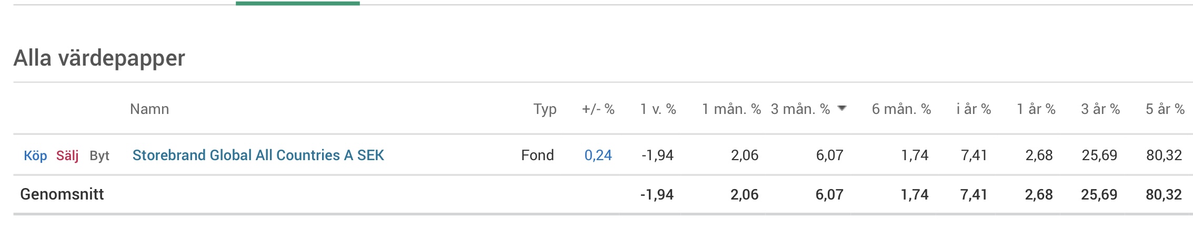Viewport: 1193px width, 230px height.
Task: Sort by the 6 mån. % column
Action: 901,109
